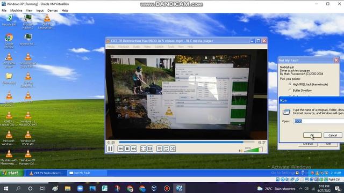Click the Do Bug button in NotMyFault
Screen dimensions: 344x193
point(308,144)
